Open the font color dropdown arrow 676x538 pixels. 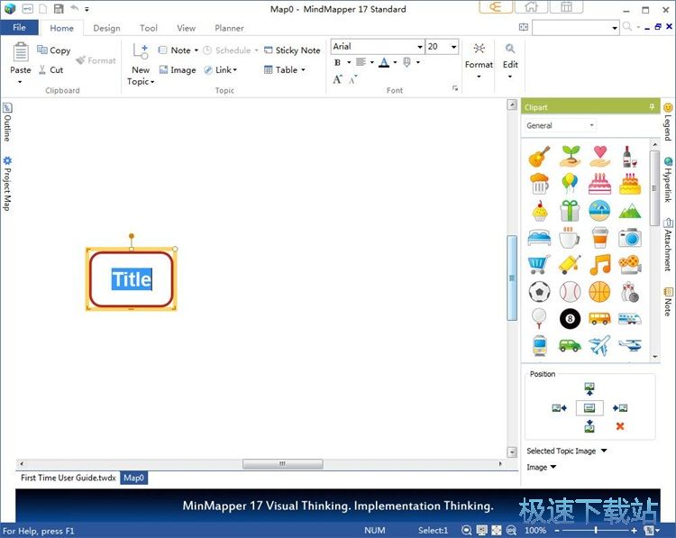coord(395,62)
